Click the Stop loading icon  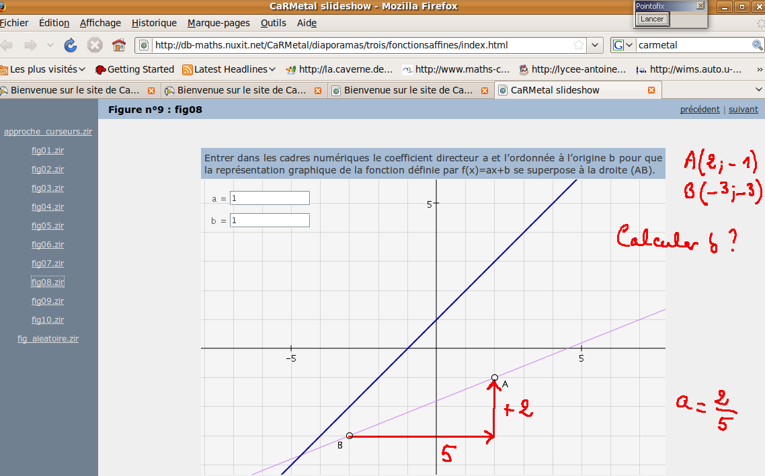click(x=95, y=45)
